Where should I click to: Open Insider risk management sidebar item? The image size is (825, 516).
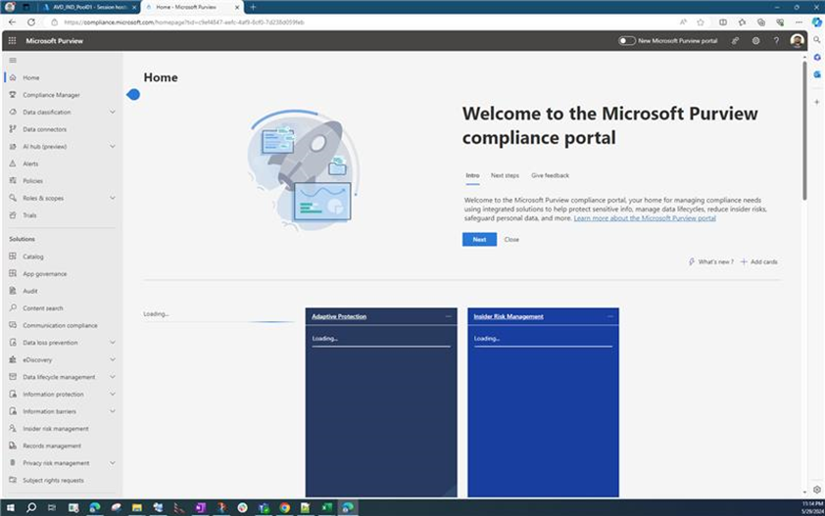click(55, 429)
